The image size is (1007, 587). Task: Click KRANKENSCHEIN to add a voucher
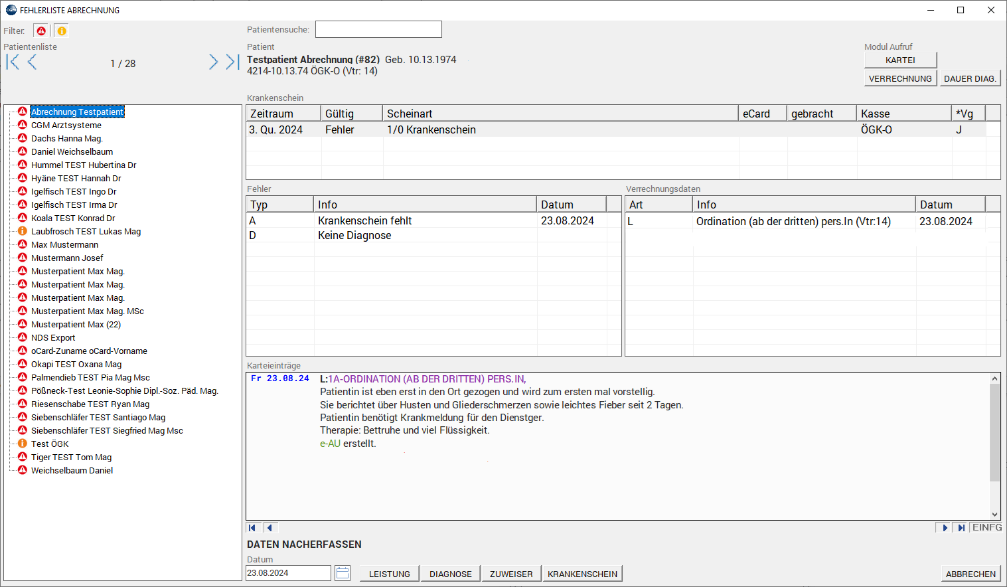pos(582,574)
